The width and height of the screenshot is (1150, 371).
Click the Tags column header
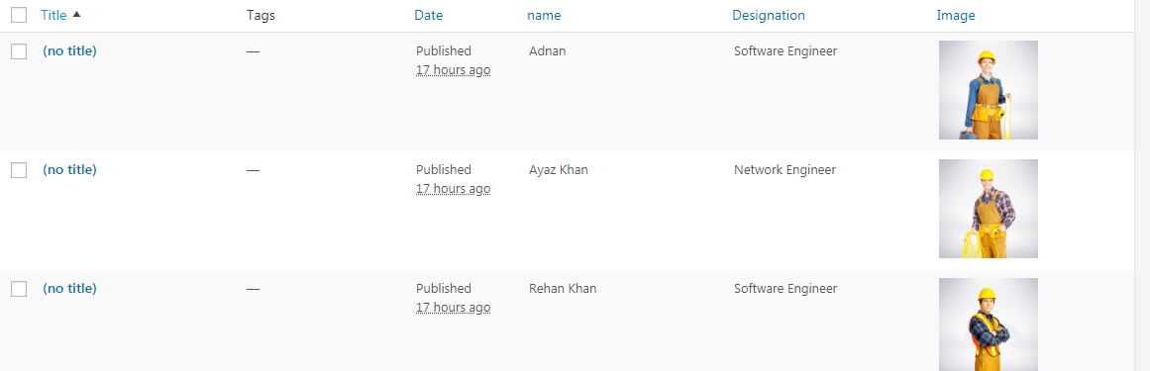[x=261, y=15]
